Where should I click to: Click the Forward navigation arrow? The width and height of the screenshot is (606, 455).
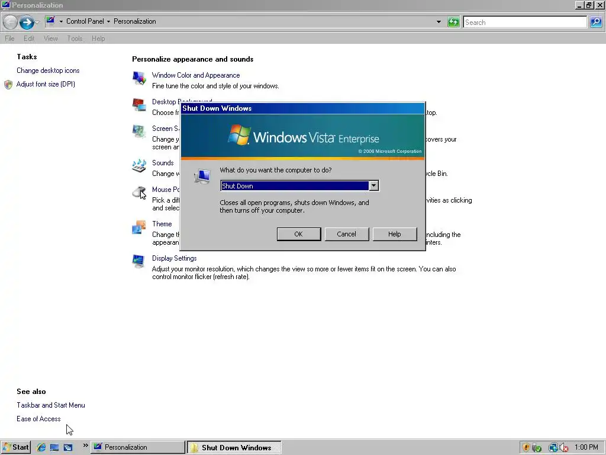[x=26, y=22]
